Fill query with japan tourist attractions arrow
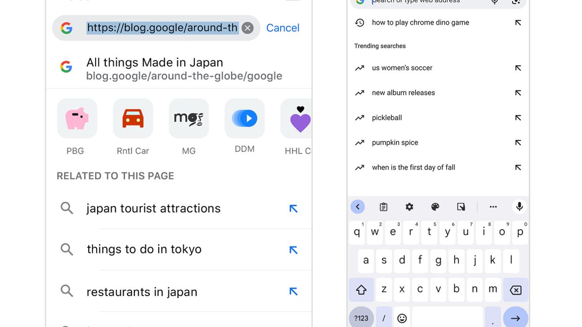The width and height of the screenshot is (582, 327). pos(293,208)
